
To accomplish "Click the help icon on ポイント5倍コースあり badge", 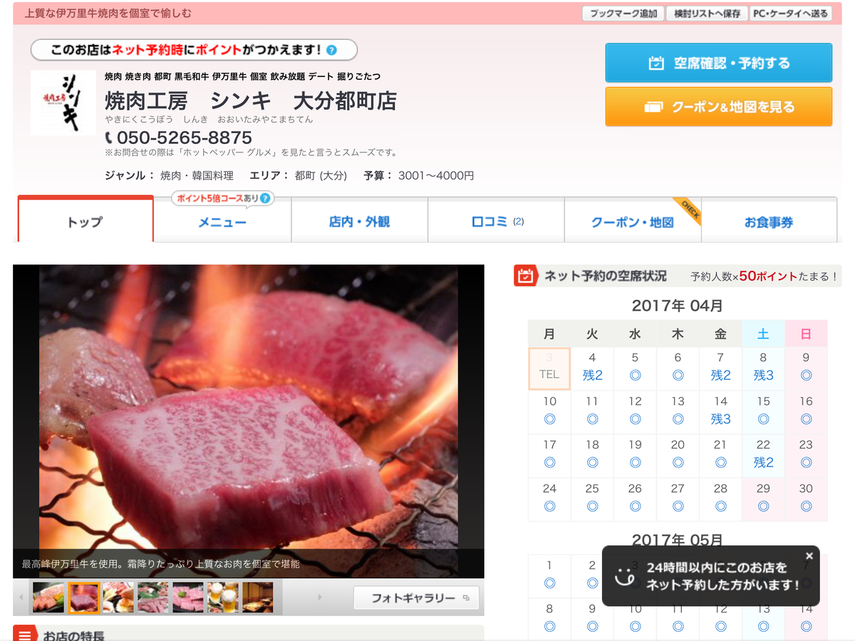I will pos(265,199).
